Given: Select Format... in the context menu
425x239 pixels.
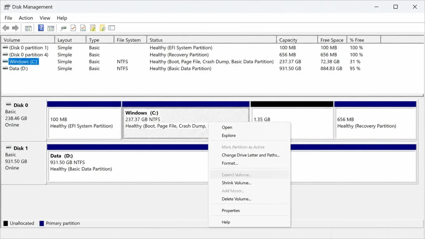Looking at the screenshot, I should (x=249, y=163).
